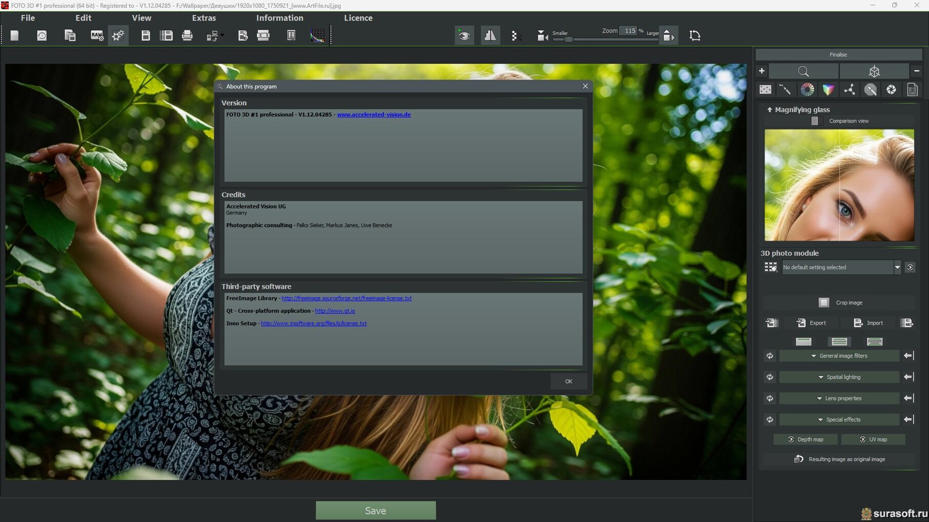Viewport: 929px width, 522px height.
Task: Click OK in the About dialog
Action: 568,381
